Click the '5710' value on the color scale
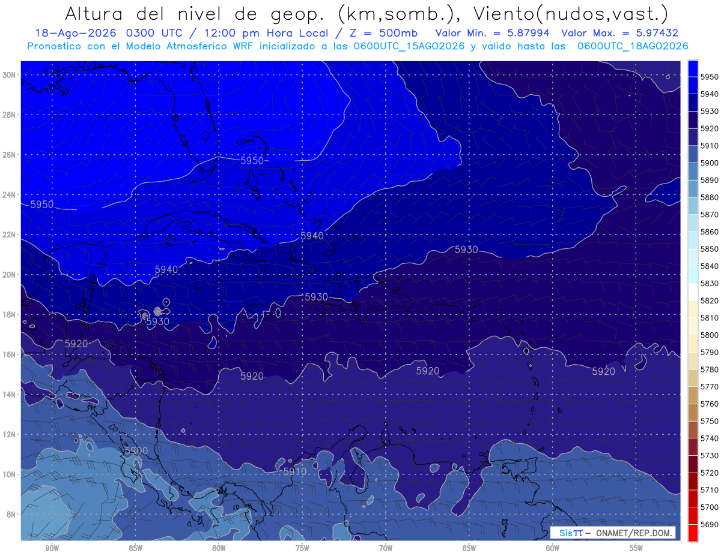 coord(710,490)
